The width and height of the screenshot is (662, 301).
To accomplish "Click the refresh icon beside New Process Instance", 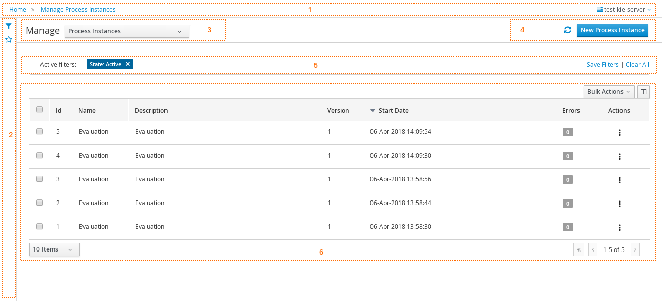I will pyautogui.click(x=568, y=30).
